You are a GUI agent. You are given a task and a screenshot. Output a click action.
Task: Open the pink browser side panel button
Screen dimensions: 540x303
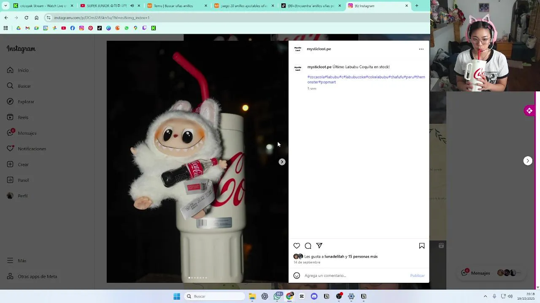pos(529,111)
